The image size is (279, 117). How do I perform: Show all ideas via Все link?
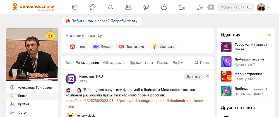click(x=268, y=35)
